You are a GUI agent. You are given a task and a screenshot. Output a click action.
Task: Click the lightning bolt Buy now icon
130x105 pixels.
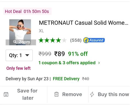click(x=92, y=94)
